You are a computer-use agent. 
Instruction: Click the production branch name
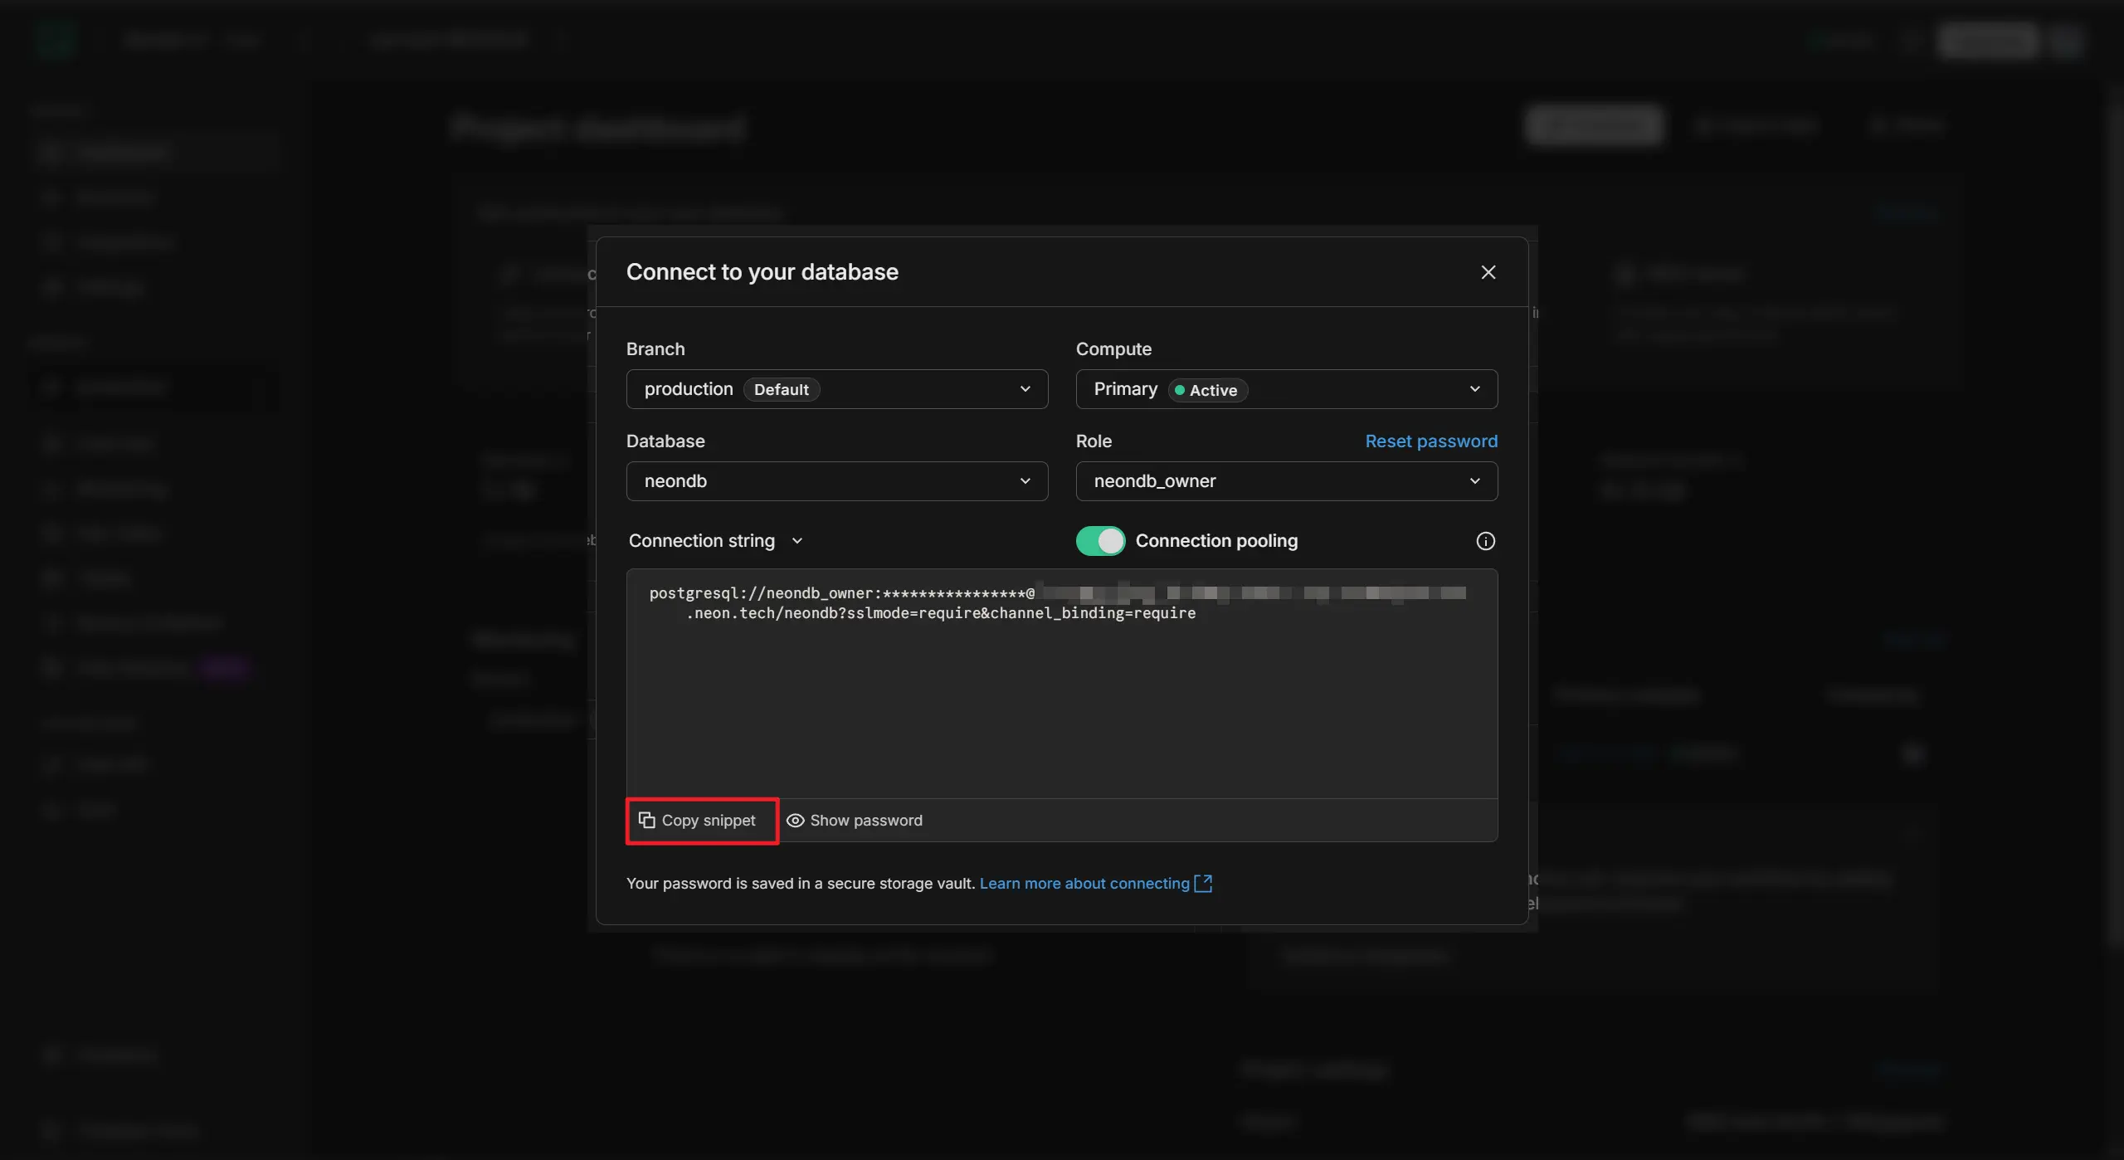[689, 389]
